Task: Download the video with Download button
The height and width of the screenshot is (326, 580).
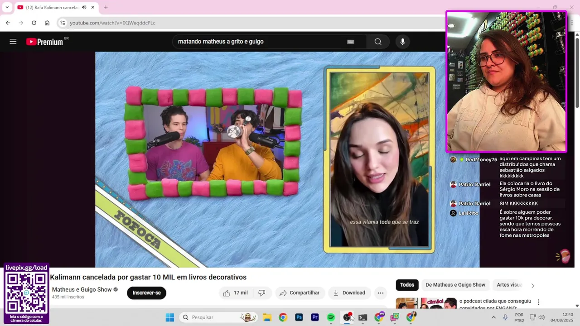Action: [349, 293]
